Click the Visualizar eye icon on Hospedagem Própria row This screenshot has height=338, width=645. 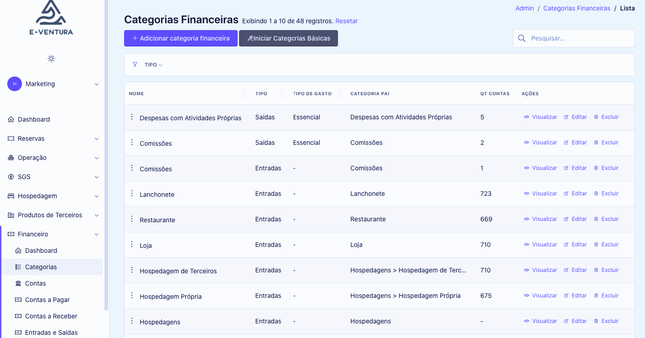[x=527, y=295]
